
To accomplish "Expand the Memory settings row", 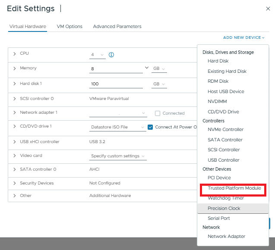I will click(x=14, y=69).
